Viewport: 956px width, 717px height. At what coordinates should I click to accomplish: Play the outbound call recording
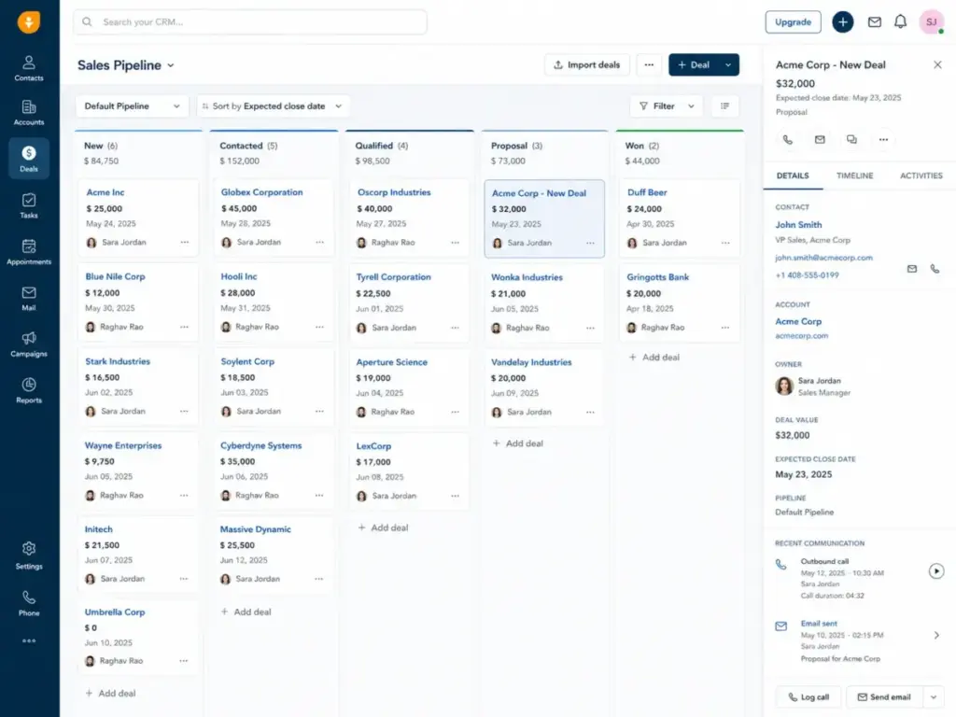(935, 571)
